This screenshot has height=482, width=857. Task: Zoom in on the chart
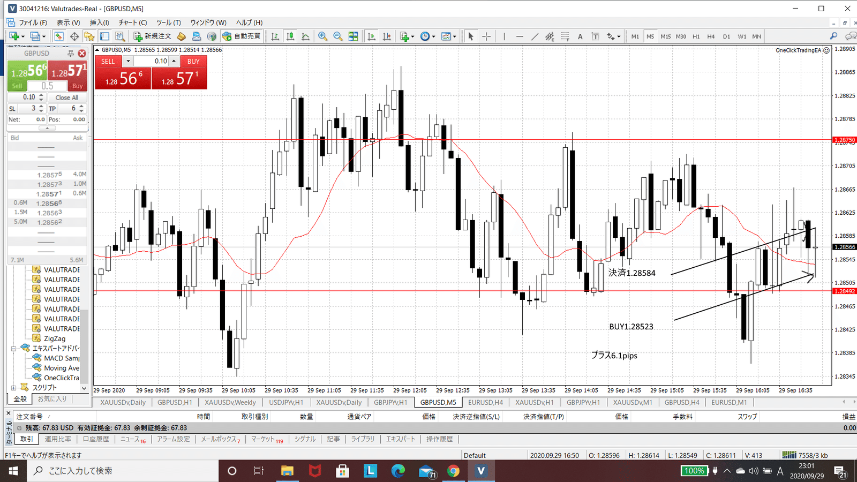pos(322,36)
